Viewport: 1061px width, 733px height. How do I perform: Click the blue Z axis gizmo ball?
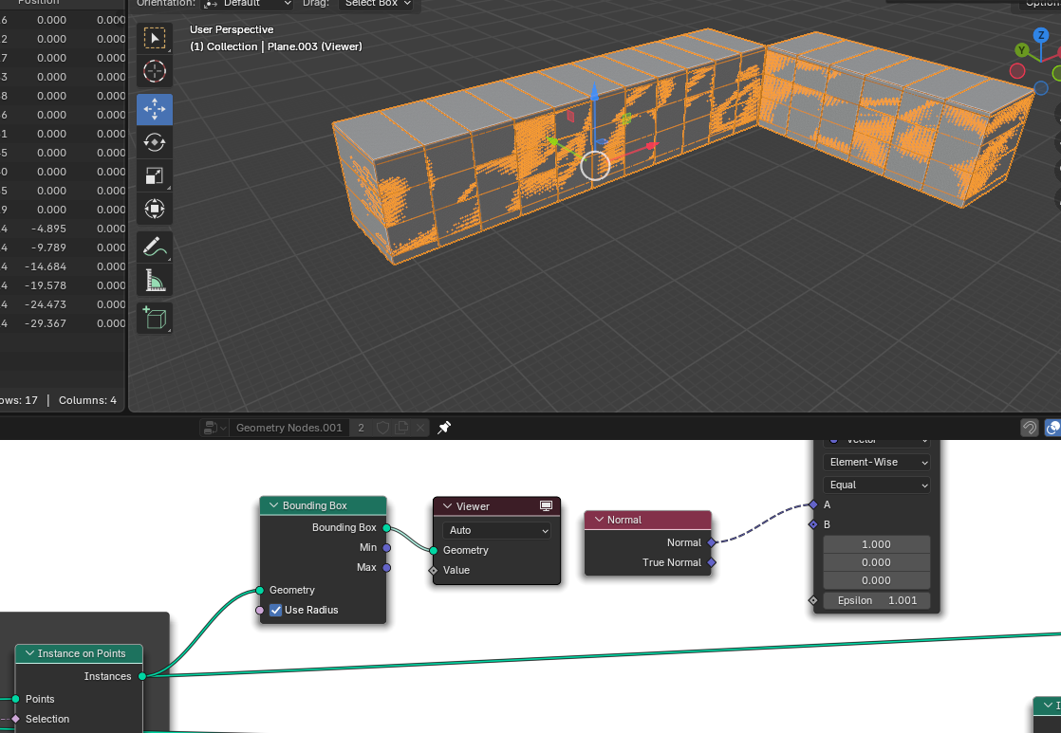pyautogui.click(x=1041, y=34)
